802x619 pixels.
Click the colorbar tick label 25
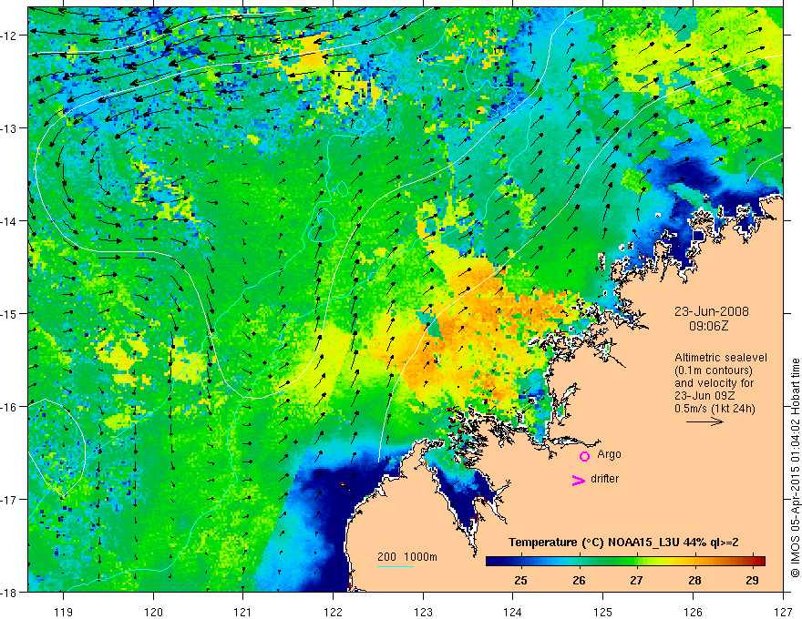coord(520,580)
